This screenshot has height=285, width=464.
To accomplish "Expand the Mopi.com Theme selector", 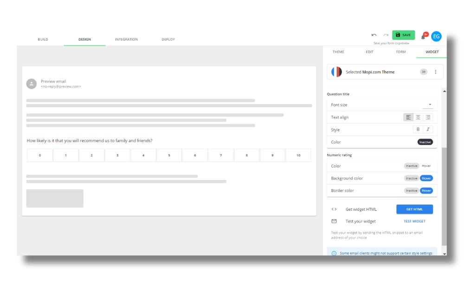I will click(x=423, y=72).
